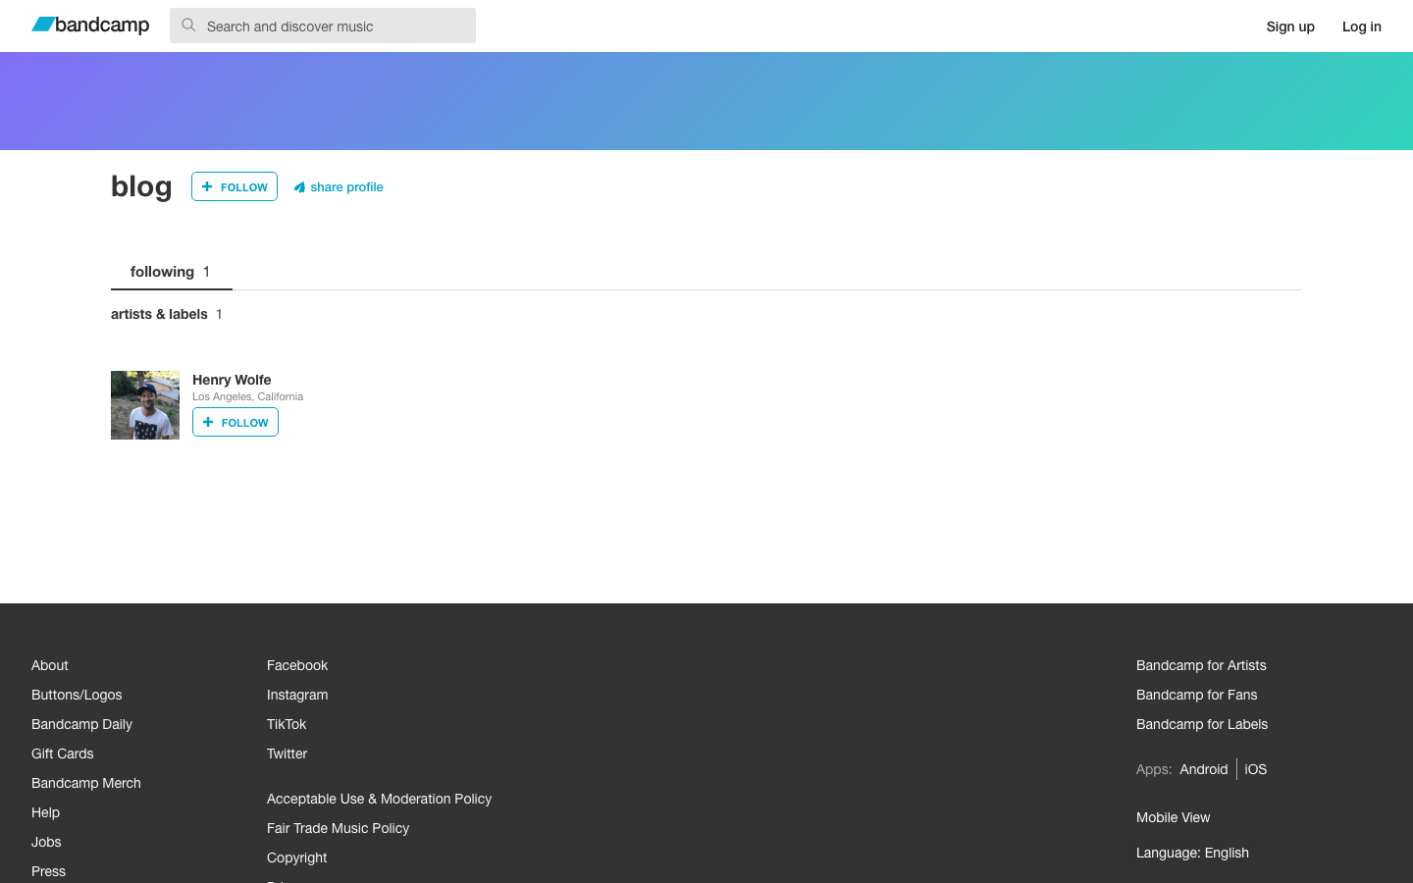Click the artists & labels heading

click(x=159, y=314)
